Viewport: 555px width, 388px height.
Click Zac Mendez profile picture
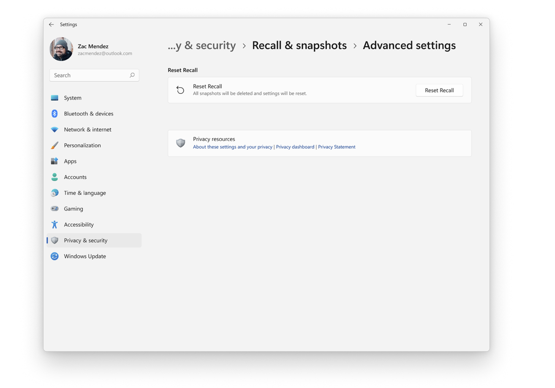(61, 49)
